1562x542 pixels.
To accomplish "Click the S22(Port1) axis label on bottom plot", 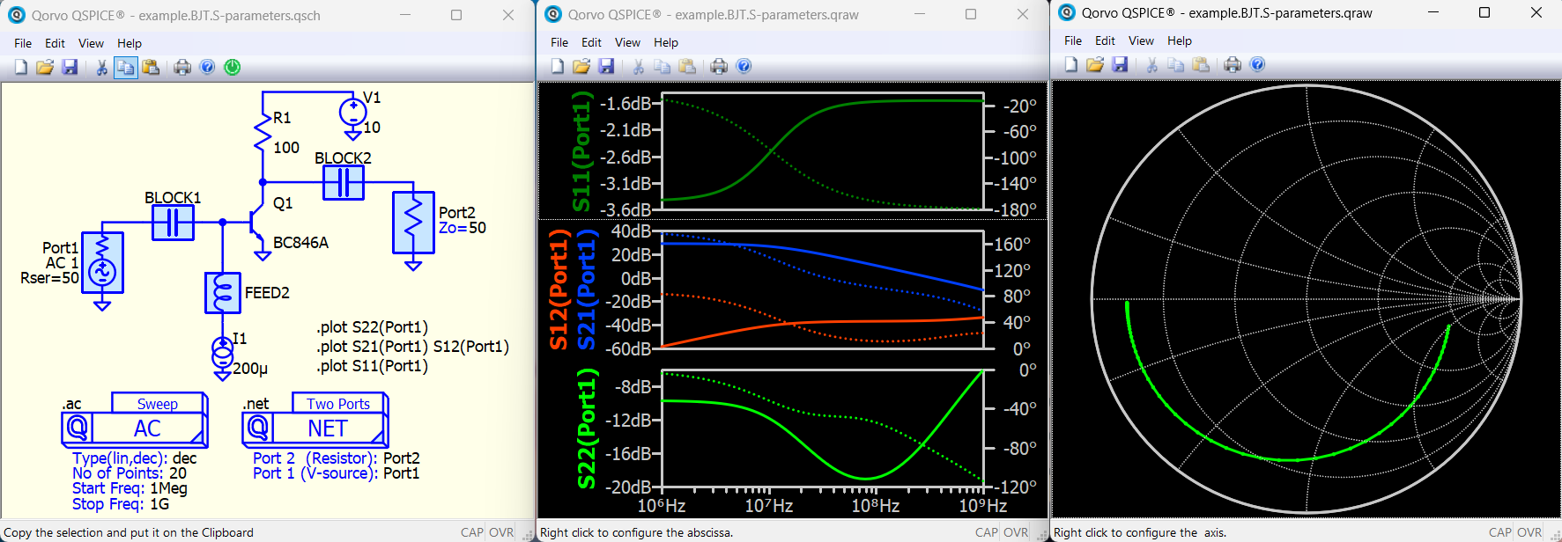I will (x=586, y=428).
